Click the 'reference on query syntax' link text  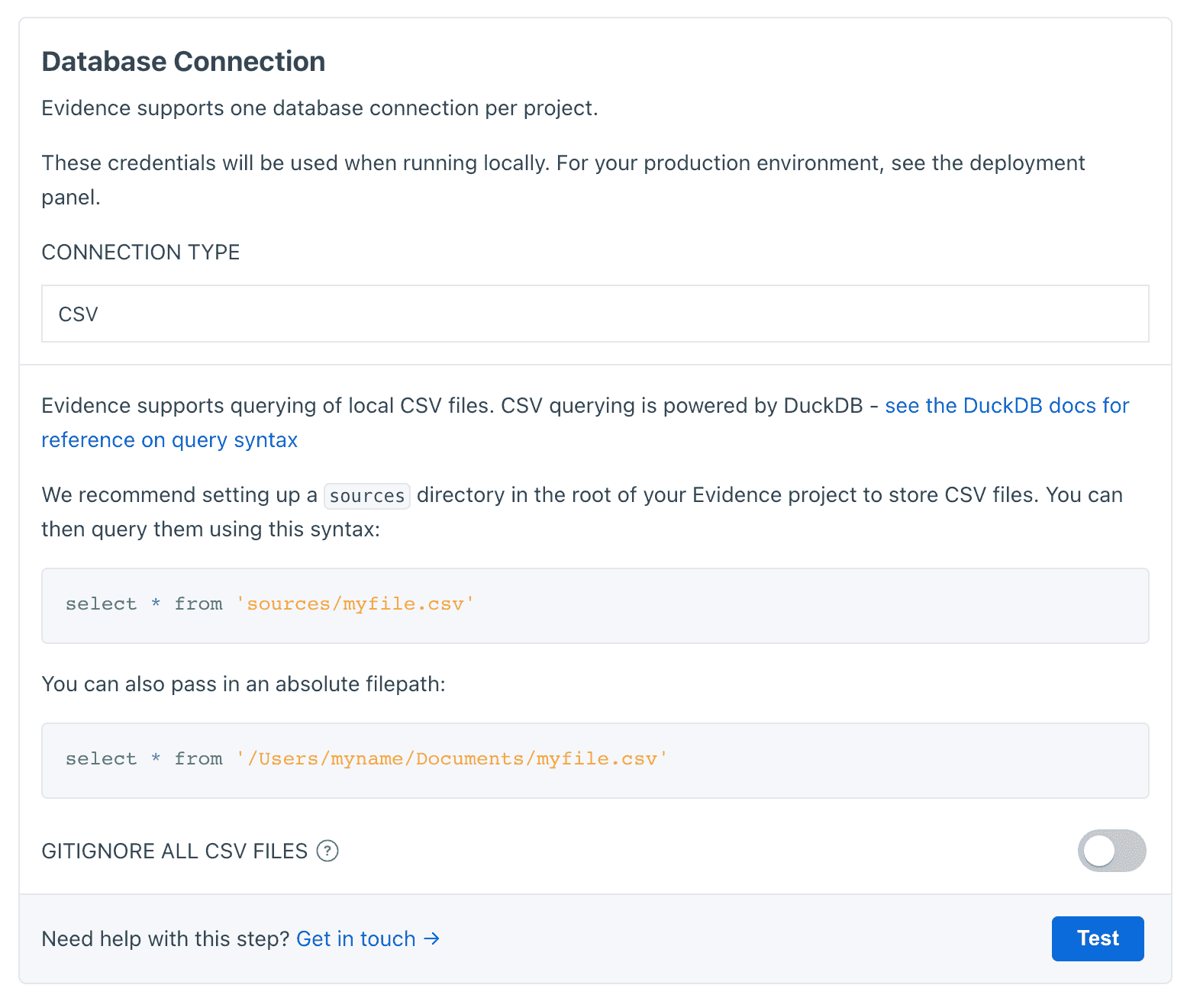tap(169, 440)
